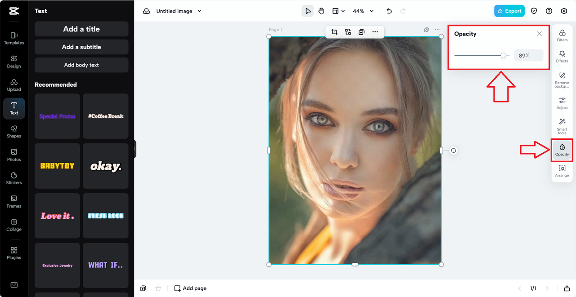The width and height of the screenshot is (576, 297).
Task: Select the Hand pan tool
Action: tap(321, 11)
